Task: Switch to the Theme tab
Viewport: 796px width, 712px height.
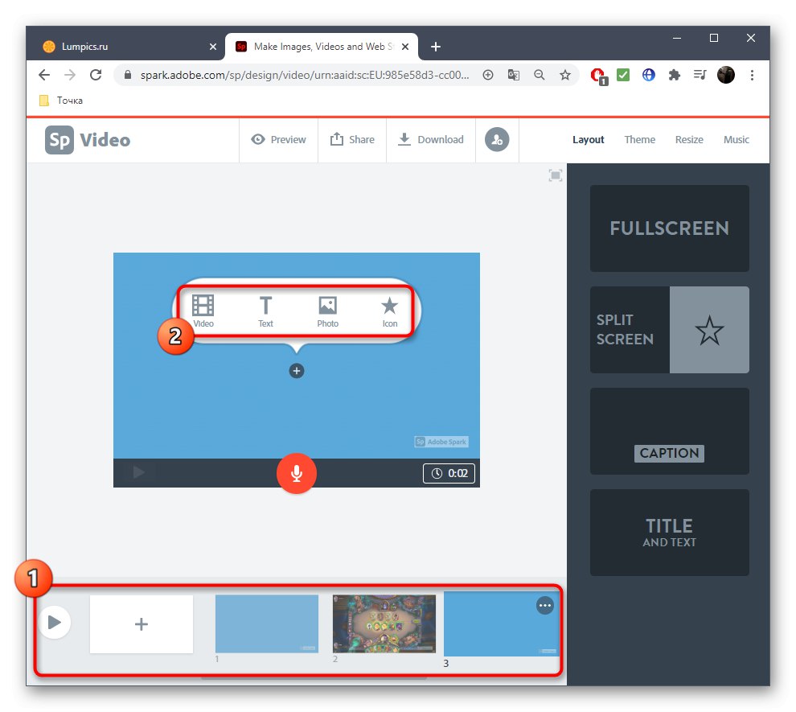Action: (x=639, y=139)
